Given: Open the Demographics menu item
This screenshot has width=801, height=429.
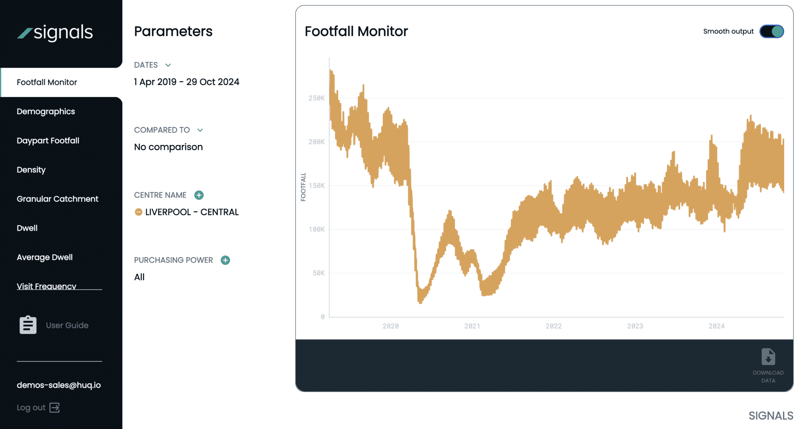Looking at the screenshot, I should coord(46,111).
